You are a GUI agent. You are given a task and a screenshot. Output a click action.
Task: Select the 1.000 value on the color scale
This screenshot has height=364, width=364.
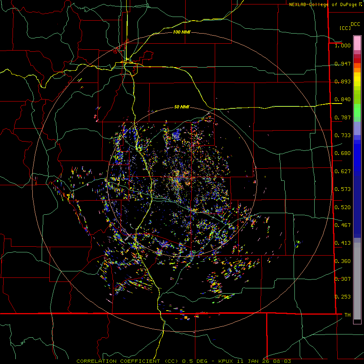point(343,45)
